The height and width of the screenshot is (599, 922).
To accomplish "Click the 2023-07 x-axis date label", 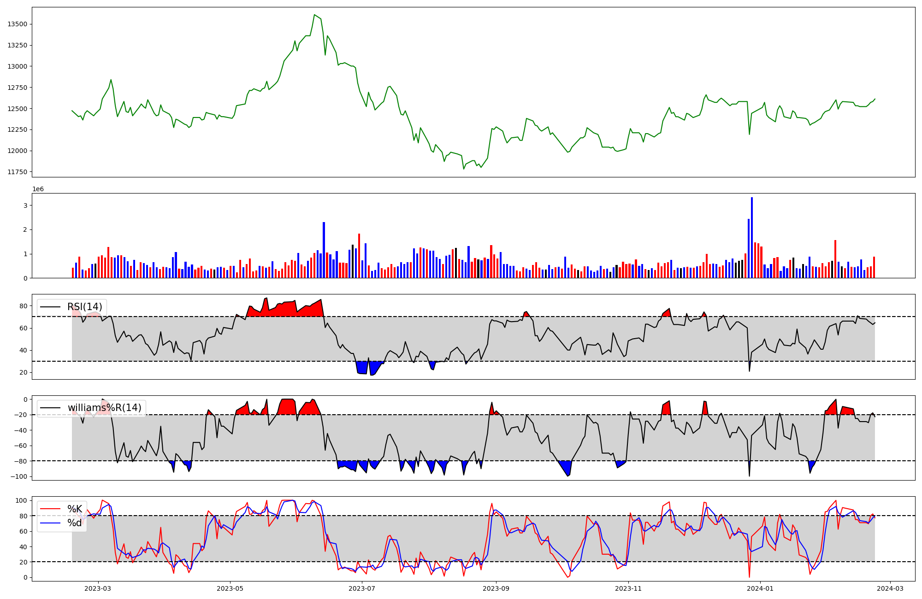I will coord(362,588).
